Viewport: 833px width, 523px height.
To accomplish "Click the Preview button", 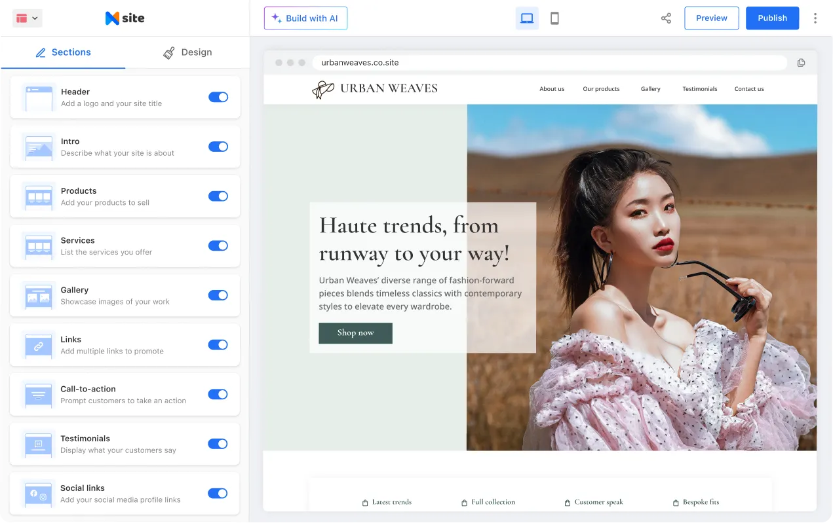I will click(x=712, y=18).
